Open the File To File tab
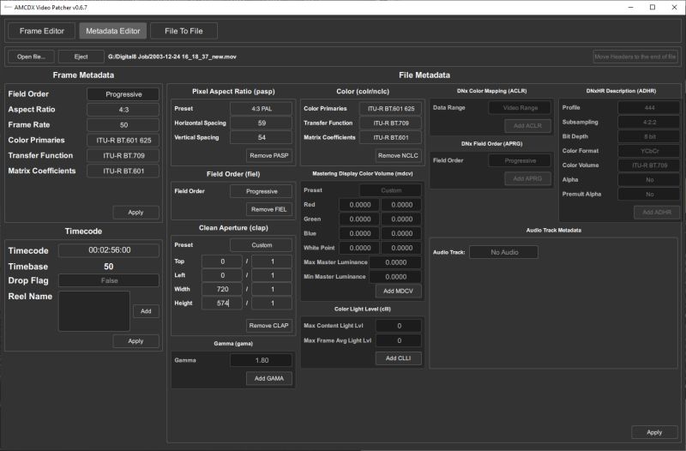 (184, 31)
